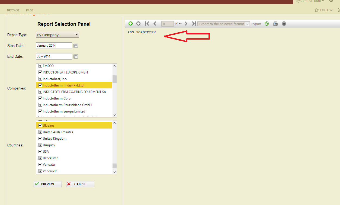340x205 pixels.
Task: Toggle United Kingdom checkbox
Action: click(x=40, y=139)
